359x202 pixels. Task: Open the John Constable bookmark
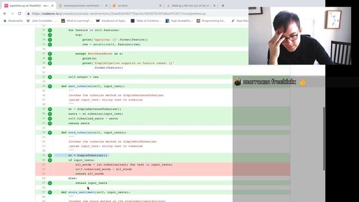pyautogui.click(x=42, y=21)
